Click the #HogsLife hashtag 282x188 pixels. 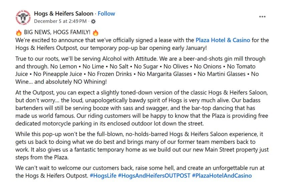point(103,175)
